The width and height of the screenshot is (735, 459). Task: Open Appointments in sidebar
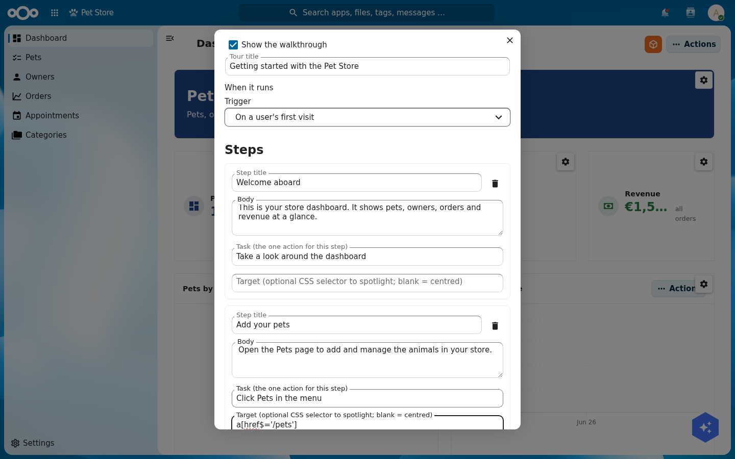point(81,116)
